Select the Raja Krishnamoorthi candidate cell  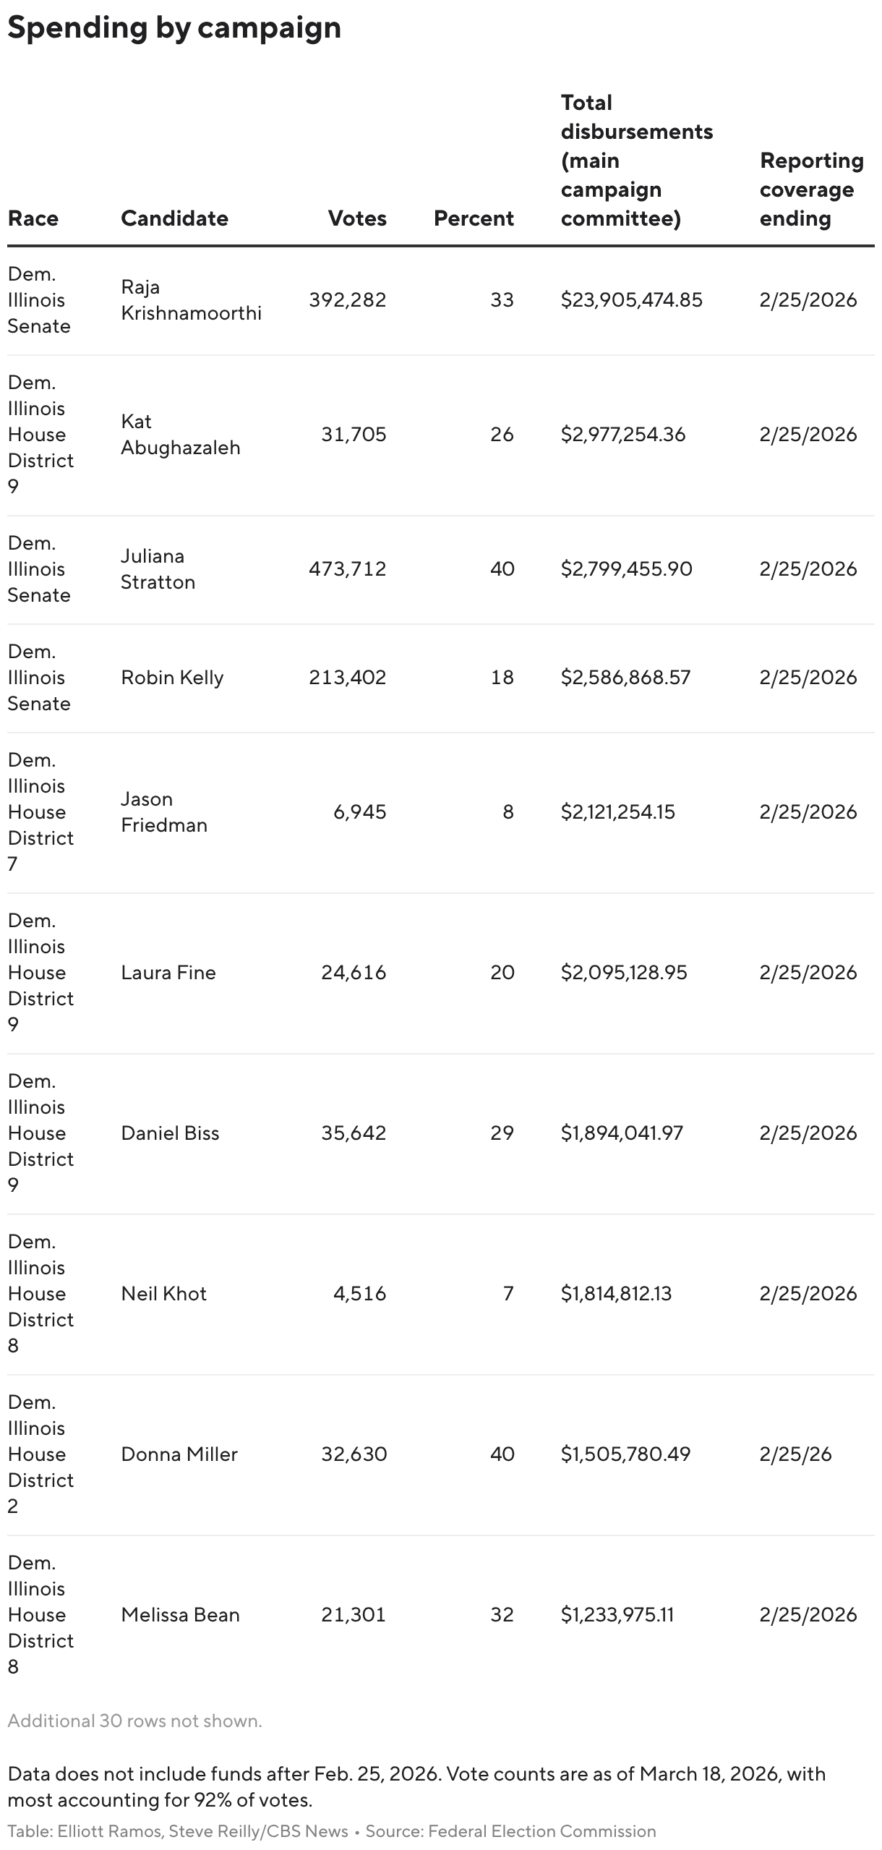(x=191, y=300)
